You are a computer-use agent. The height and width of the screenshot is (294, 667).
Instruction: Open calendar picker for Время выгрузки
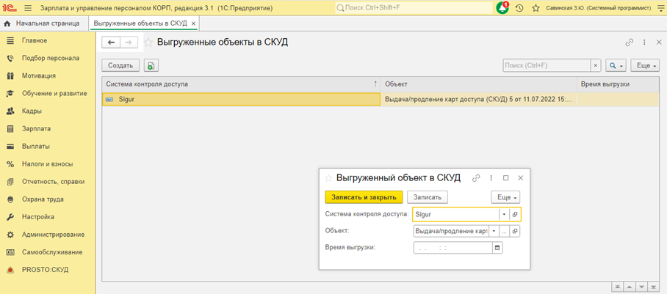497,248
